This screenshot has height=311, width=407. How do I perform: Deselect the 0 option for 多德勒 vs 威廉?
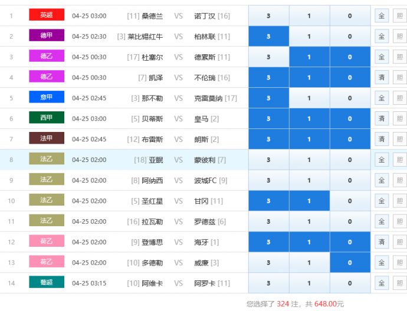tap(350, 263)
